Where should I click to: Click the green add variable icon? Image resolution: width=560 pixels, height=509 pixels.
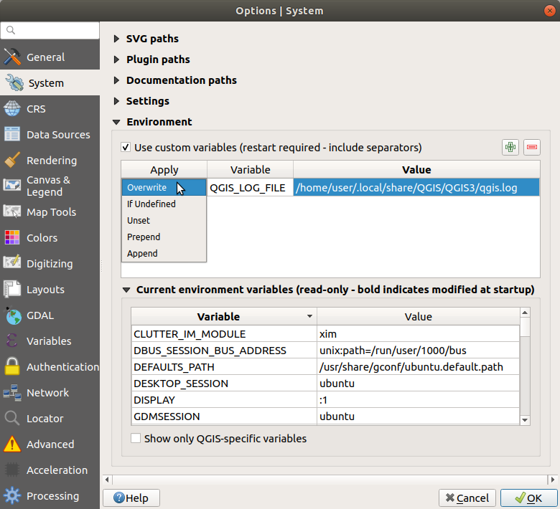coord(510,147)
